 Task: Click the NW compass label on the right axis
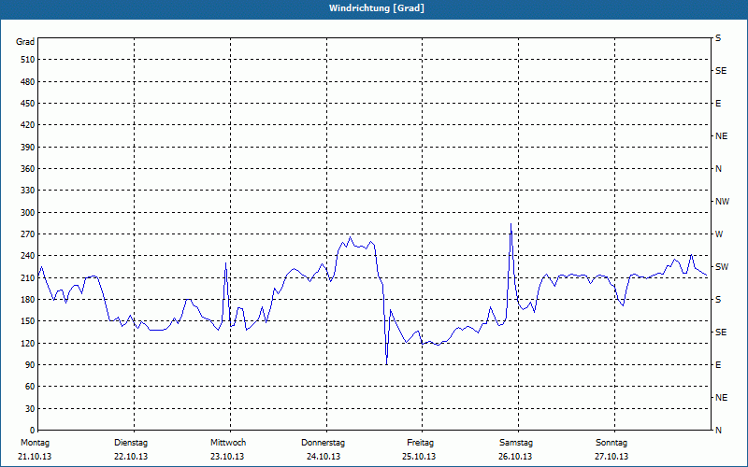coord(722,202)
